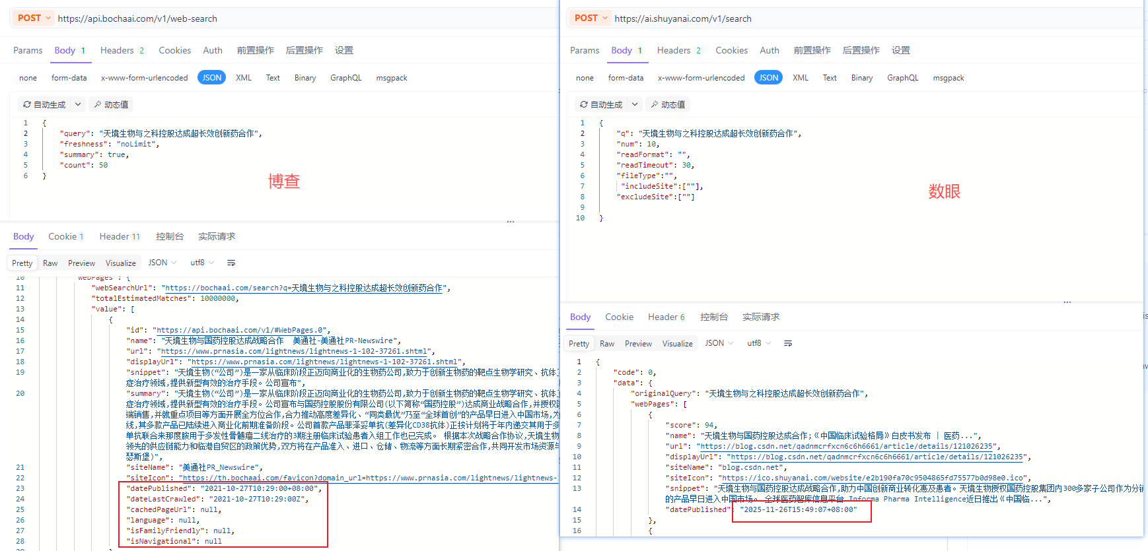Open Auth tab of the bochaai request

[x=213, y=50]
